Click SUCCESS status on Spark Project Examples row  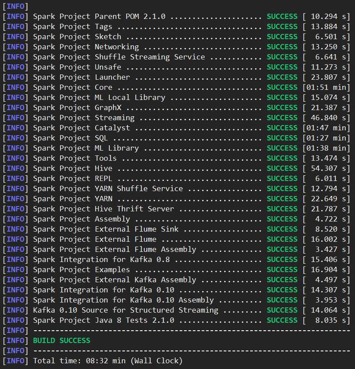pyautogui.click(x=282, y=269)
